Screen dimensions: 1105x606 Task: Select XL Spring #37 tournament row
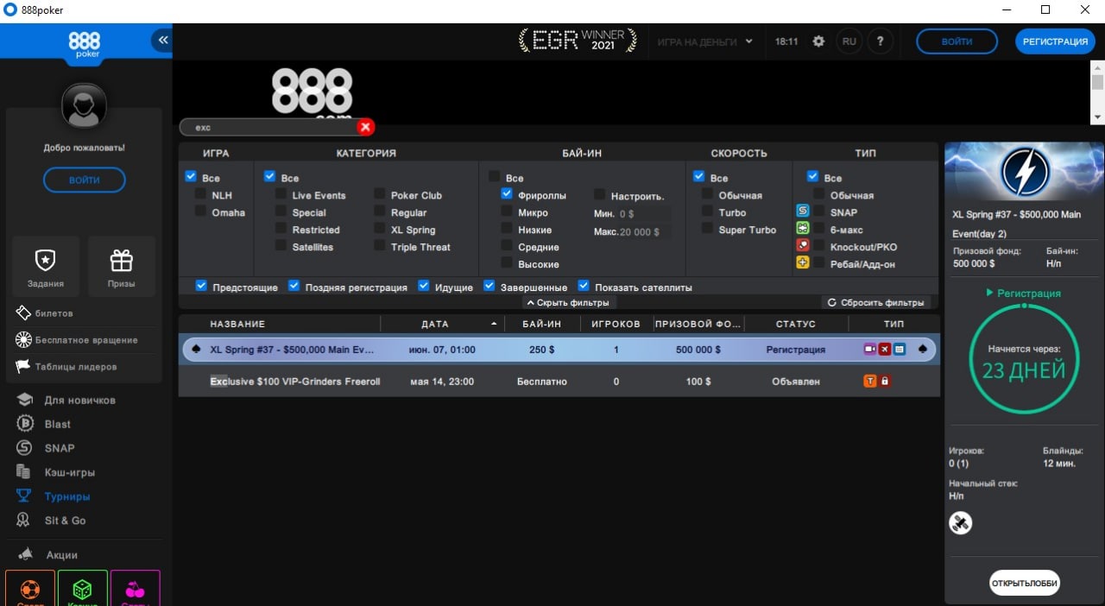(x=559, y=350)
